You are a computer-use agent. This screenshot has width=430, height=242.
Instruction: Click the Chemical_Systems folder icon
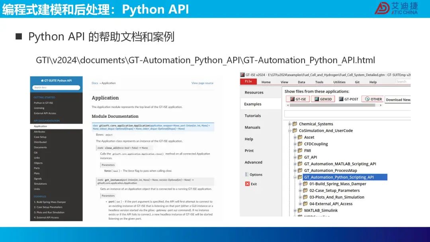click(x=295, y=124)
